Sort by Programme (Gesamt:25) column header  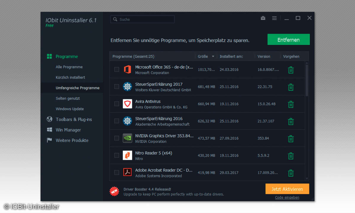click(133, 56)
